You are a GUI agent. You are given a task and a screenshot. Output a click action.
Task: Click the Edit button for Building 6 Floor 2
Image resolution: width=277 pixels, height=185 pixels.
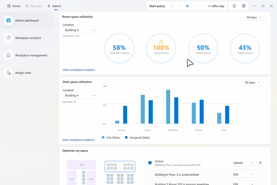click(x=243, y=174)
